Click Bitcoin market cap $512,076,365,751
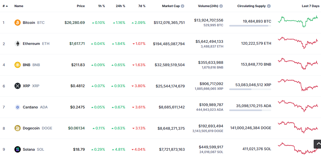321x157 pixels. click(x=169, y=23)
